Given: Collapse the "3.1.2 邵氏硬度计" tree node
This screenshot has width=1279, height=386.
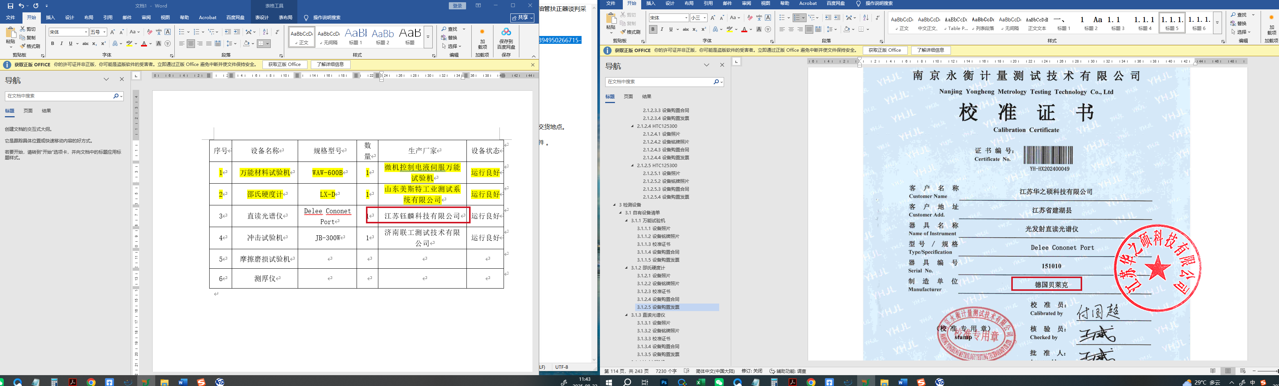Looking at the screenshot, I should point(627,268).
